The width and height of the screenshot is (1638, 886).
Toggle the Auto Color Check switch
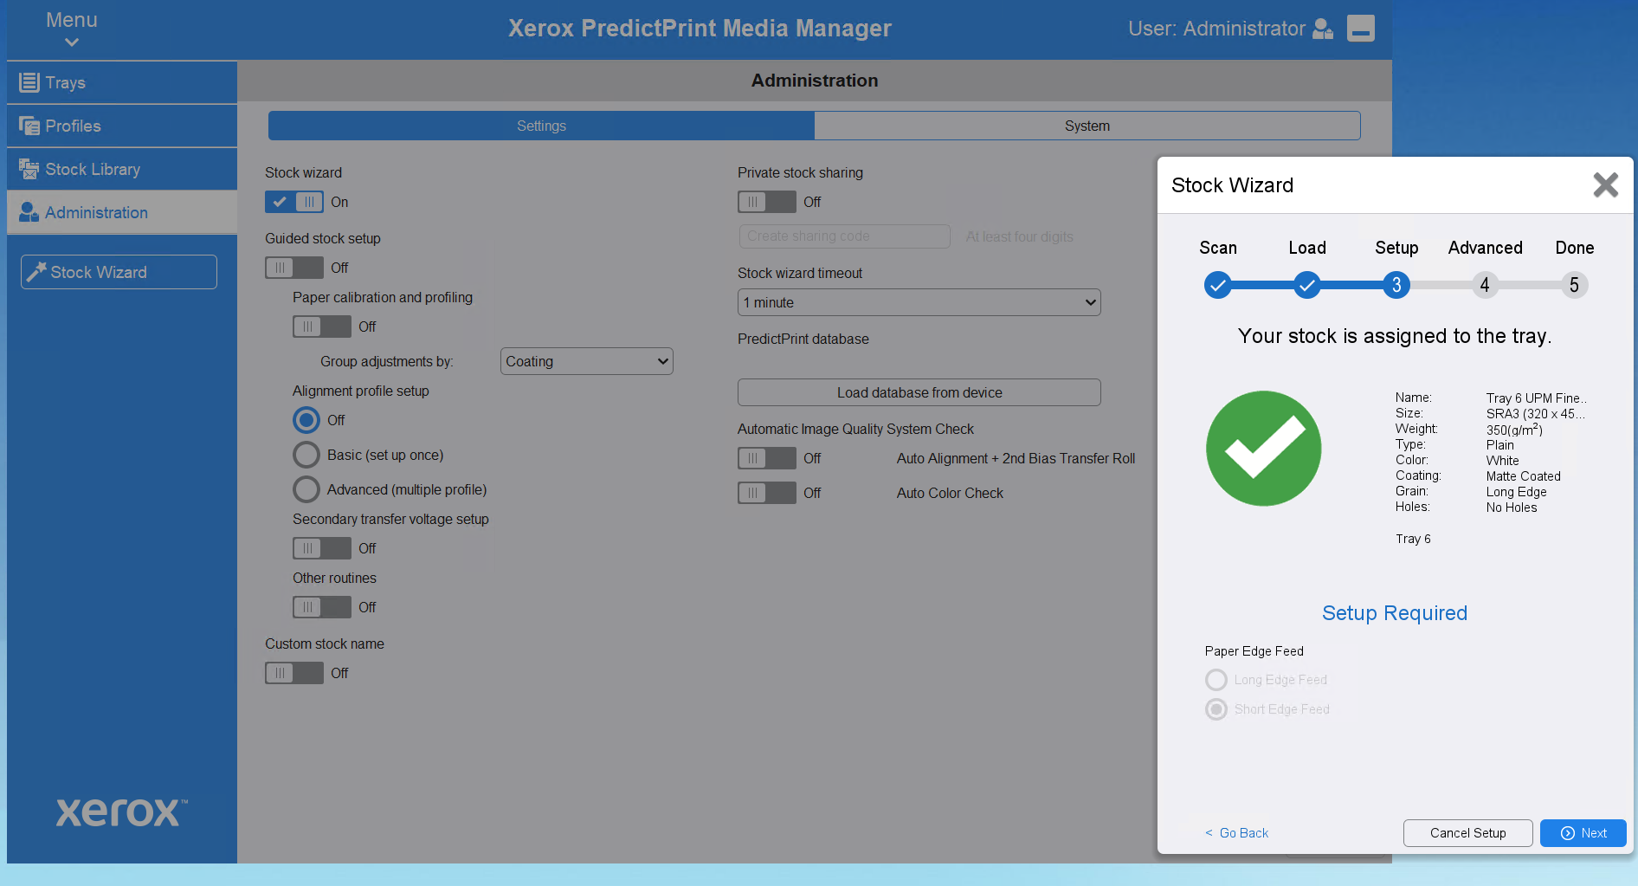(x=767, y=493)
